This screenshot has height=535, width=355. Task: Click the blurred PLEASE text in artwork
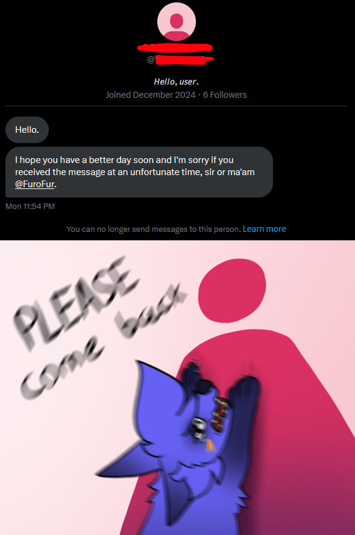75,304
